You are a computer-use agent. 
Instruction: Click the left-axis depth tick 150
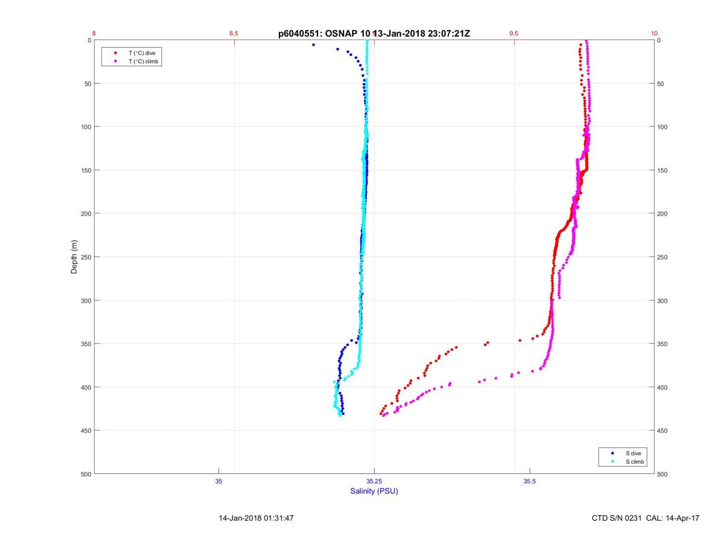[85, 170]
